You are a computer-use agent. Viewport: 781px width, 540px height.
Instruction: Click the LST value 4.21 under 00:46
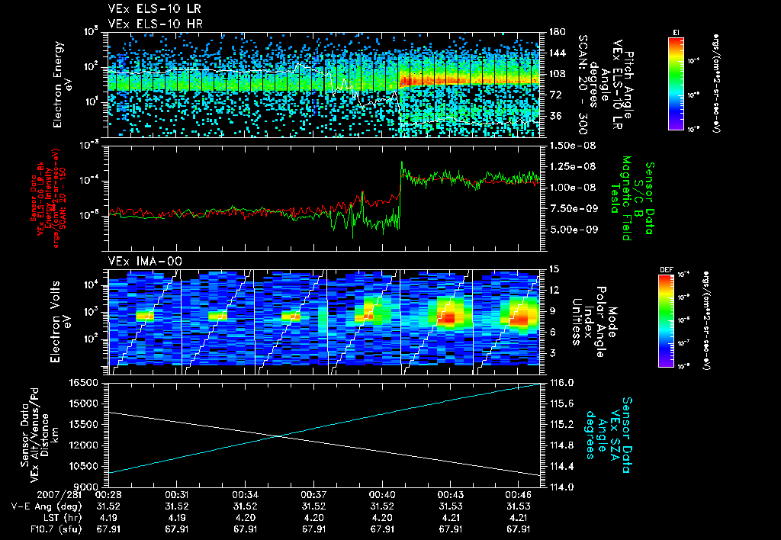(x=519, y=518)
